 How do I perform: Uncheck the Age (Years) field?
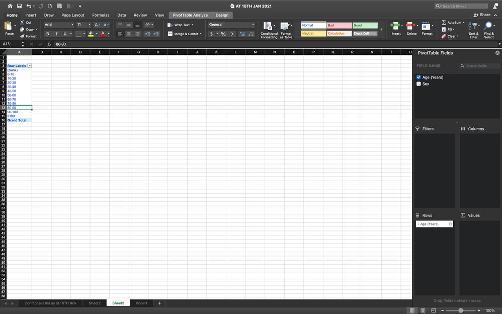(x=419, y=77)
